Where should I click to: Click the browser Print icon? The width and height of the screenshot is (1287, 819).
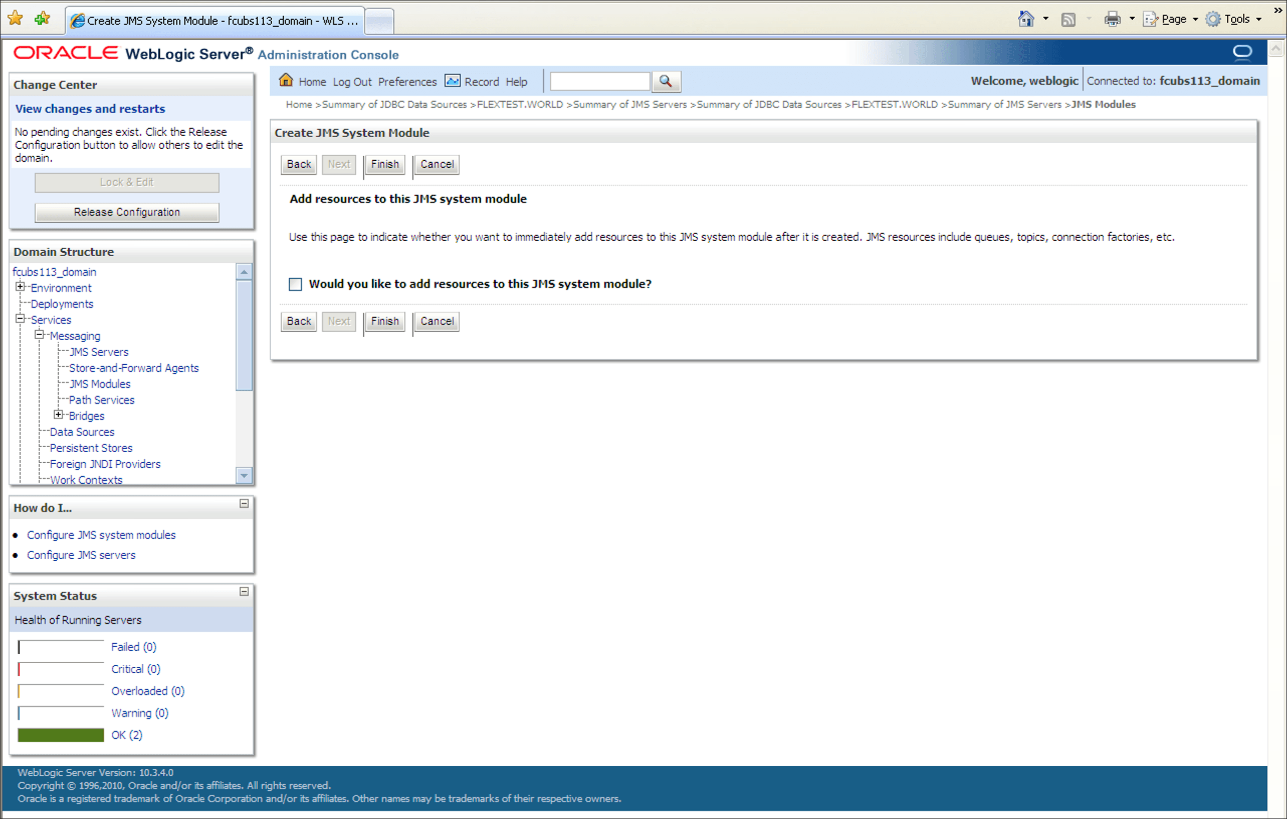[1112, 20]
